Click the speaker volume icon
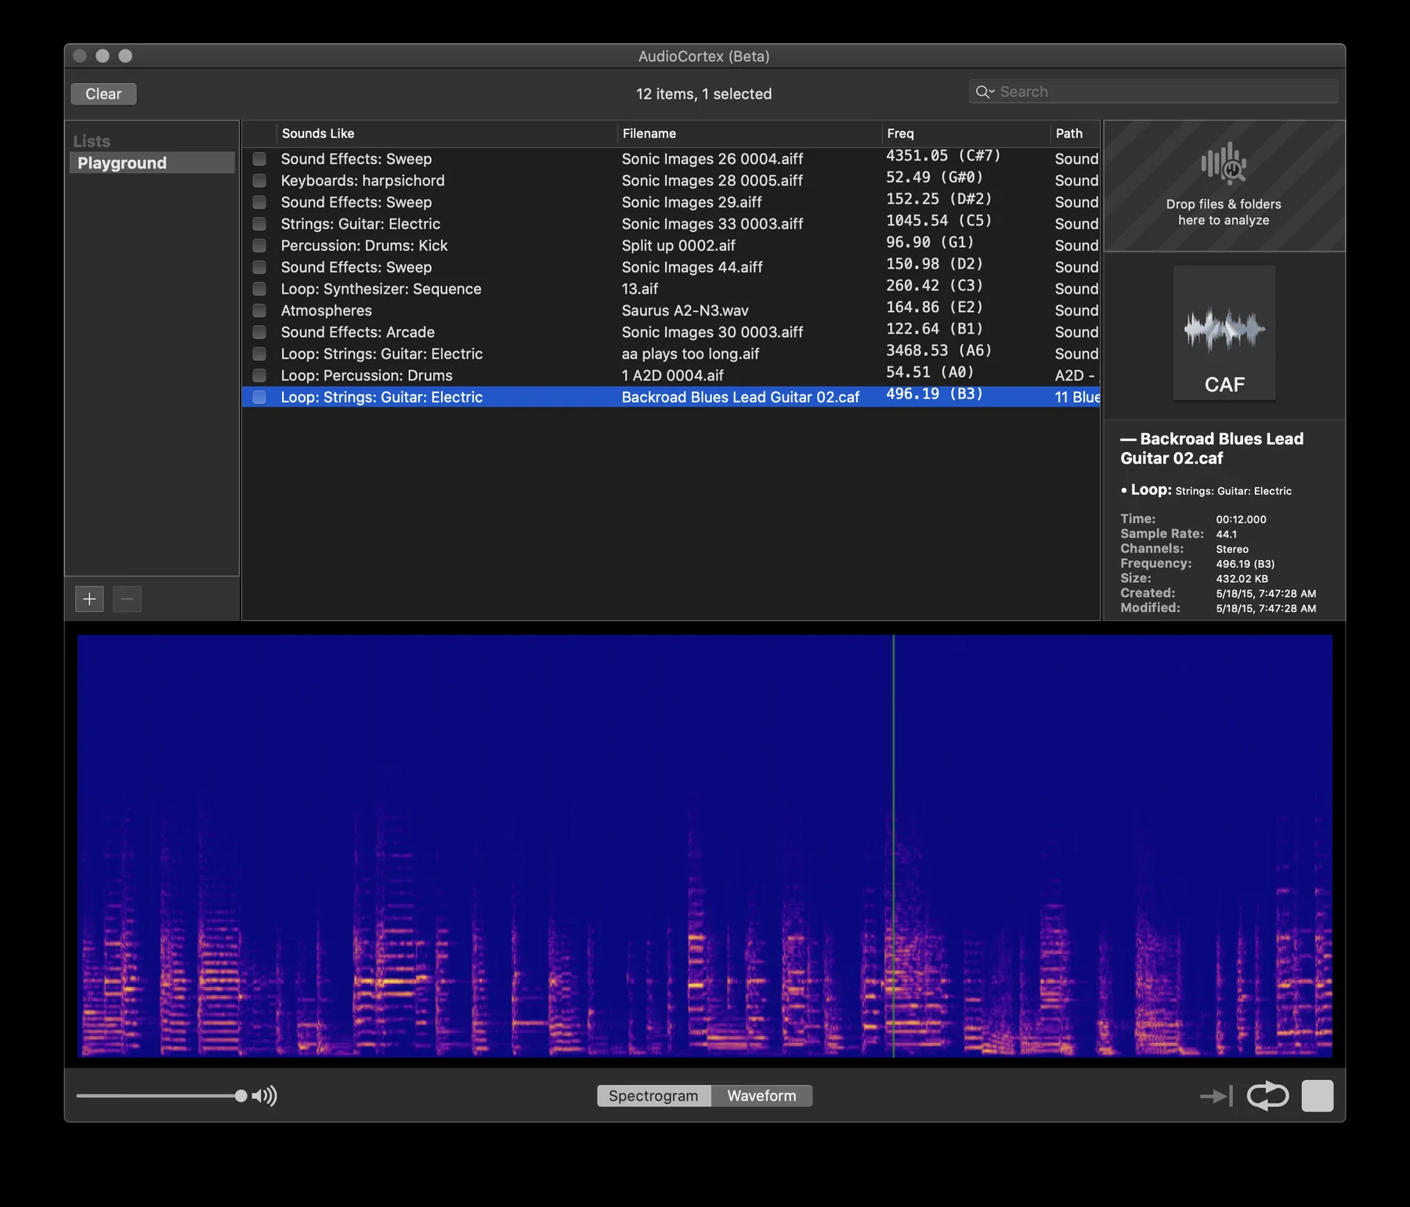The image size is (1410, 1207). 264,1096
